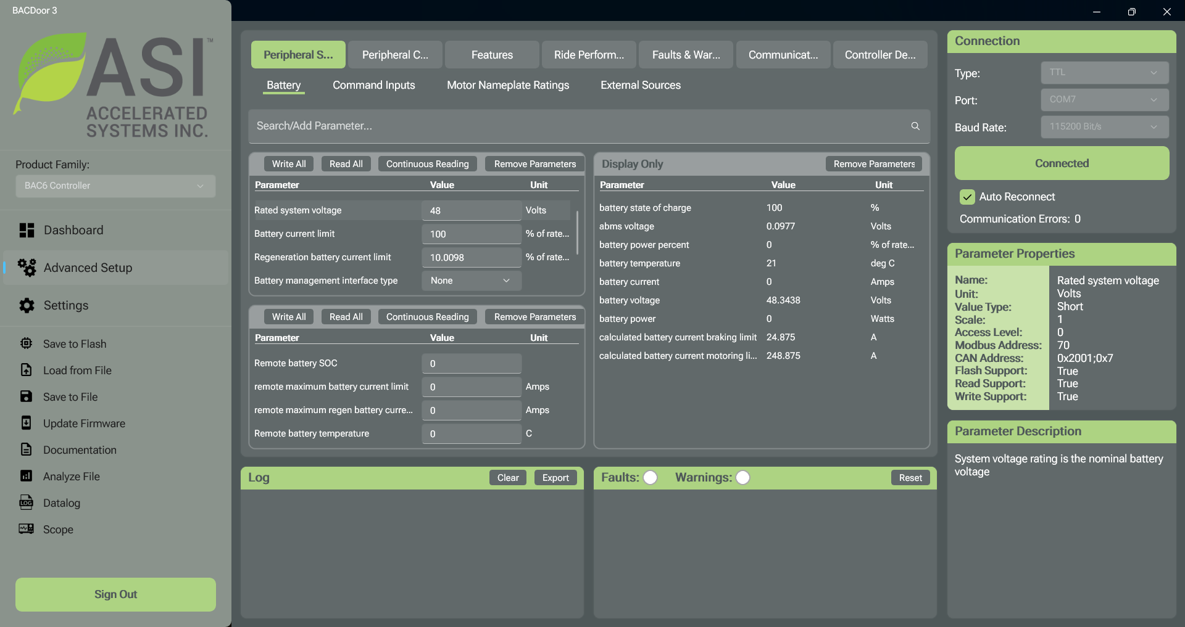Click the Save to File disk icon

pyautogui.click(x=26, y=396)
